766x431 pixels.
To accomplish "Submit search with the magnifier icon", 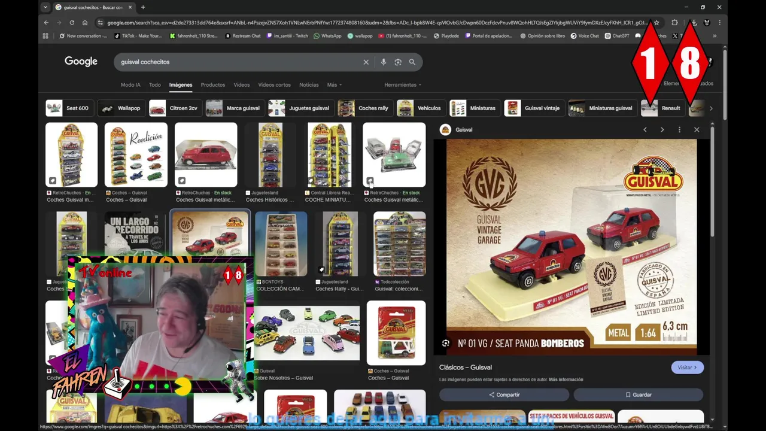I will tap(412, 62).
